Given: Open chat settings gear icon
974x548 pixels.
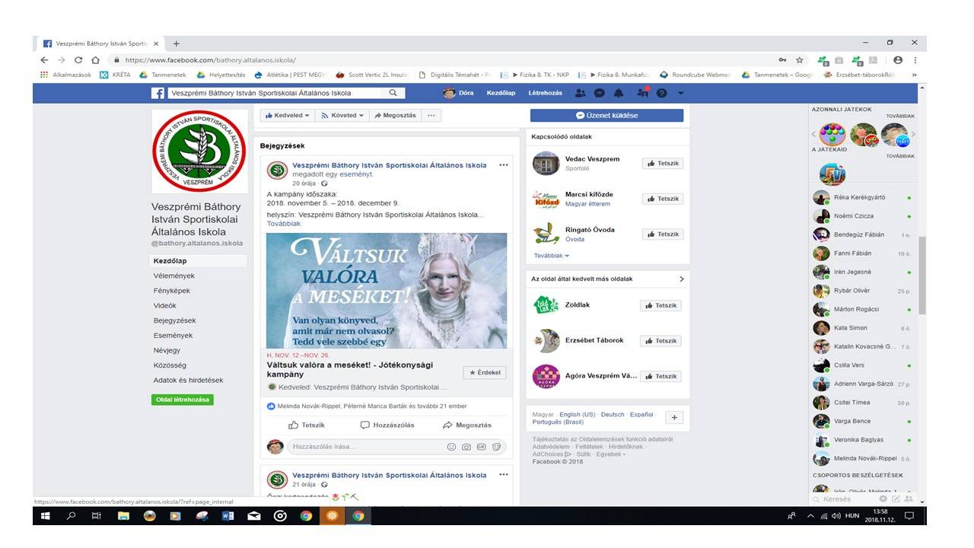Looking at the screenshot, I should pos(883,499).
